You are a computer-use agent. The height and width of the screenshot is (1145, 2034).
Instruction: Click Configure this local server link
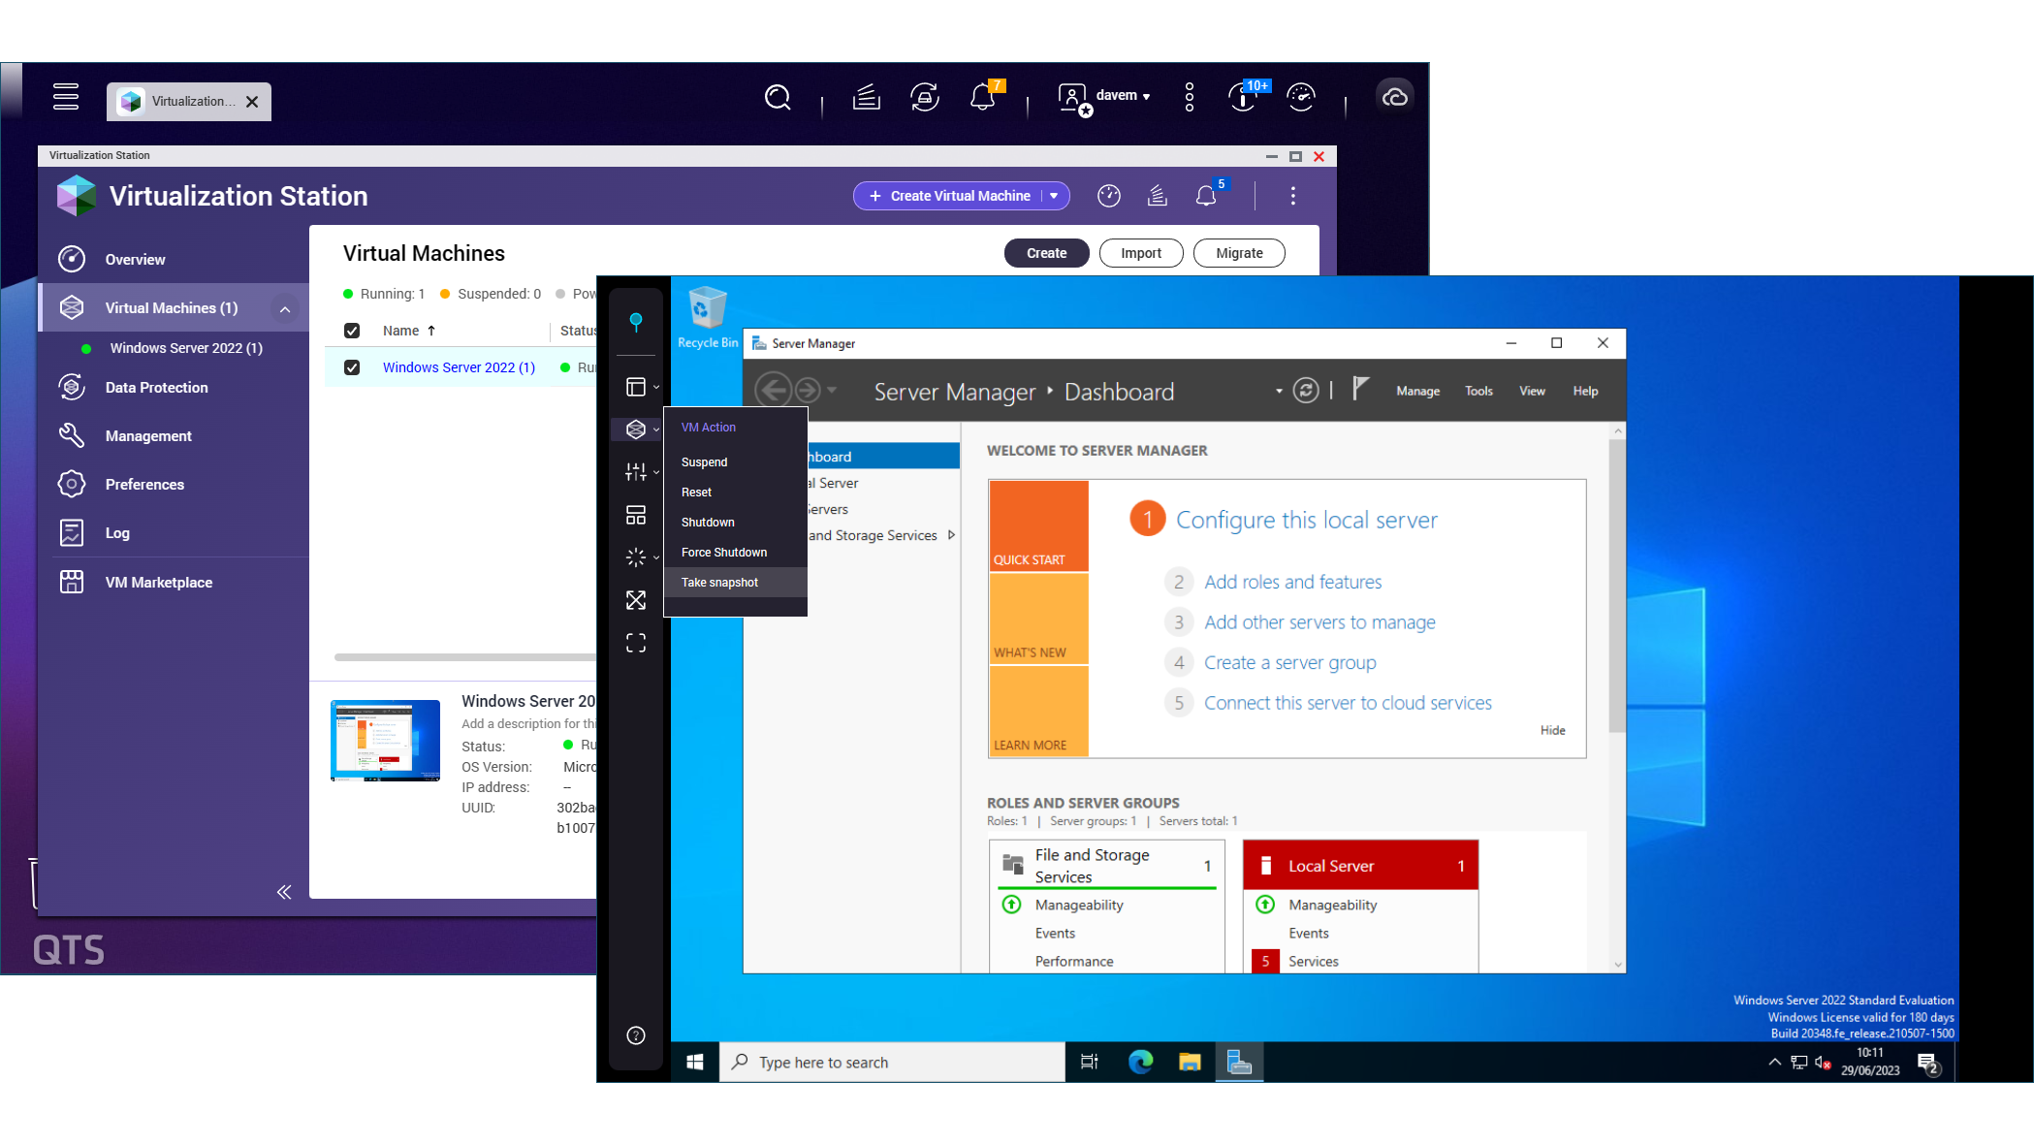(x=1306, y=521)
